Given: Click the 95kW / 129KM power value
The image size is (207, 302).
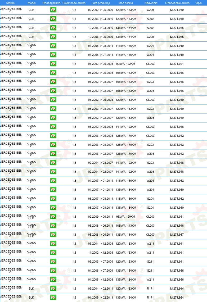Looking at the screenshot, I should [126, 217].
